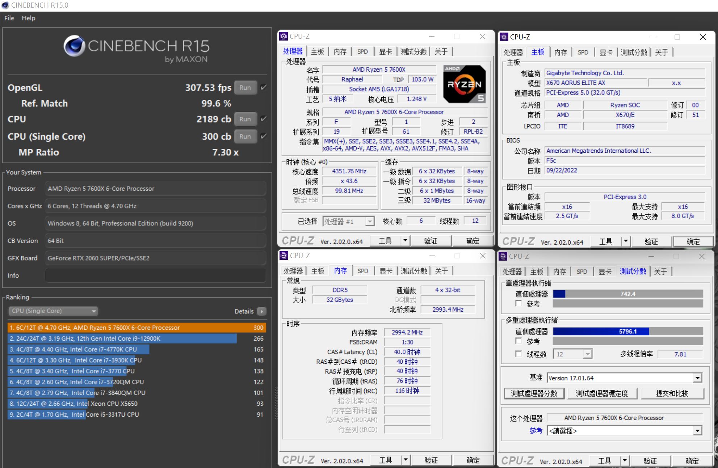
Task: Open ranking Details arrow icon
Action: 261,311
